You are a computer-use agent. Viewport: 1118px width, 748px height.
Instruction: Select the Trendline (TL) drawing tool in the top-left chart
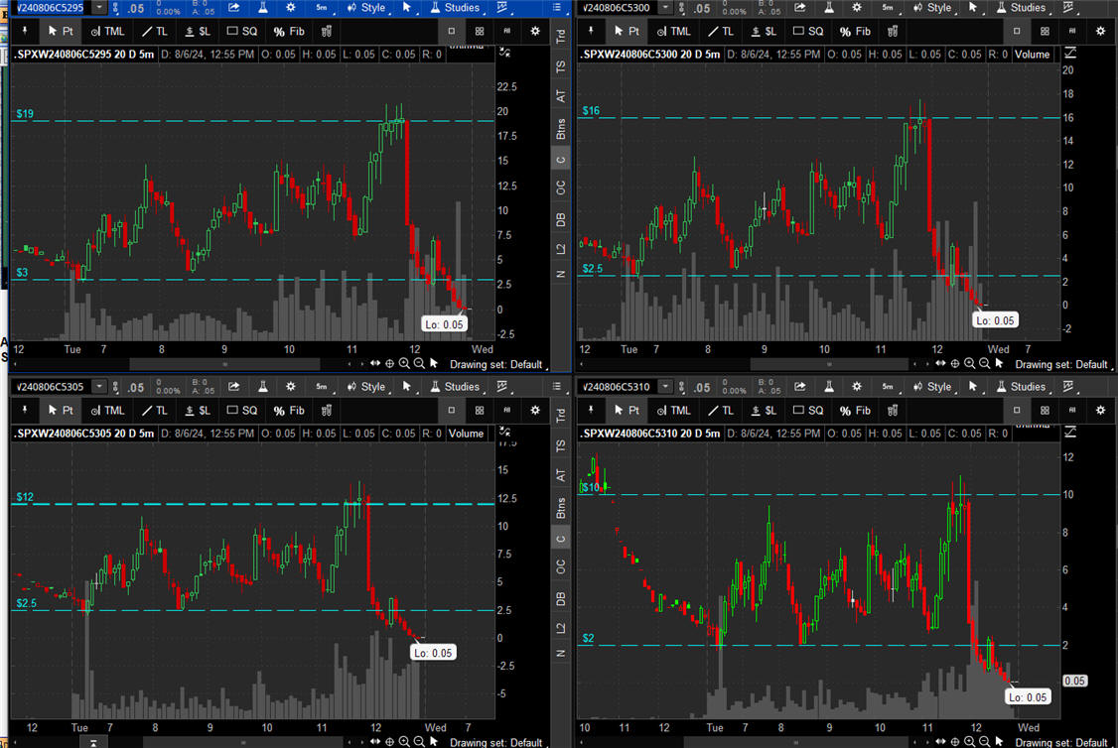click(154, 31)
